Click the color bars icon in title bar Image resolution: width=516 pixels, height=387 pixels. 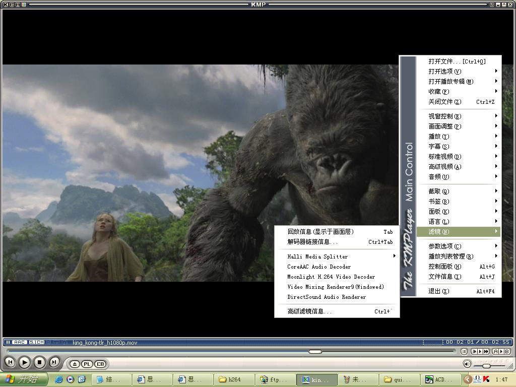[x=24, y=4]
